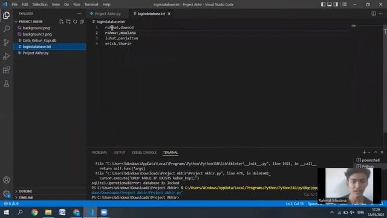Image resolution: width=387 pixels, height=218 pixels.
Task: Open Explorer views and more actions menu
Action: click(79, 13)
